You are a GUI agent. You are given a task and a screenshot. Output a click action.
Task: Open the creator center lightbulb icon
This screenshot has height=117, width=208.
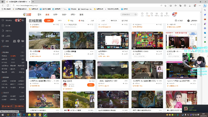167,14
